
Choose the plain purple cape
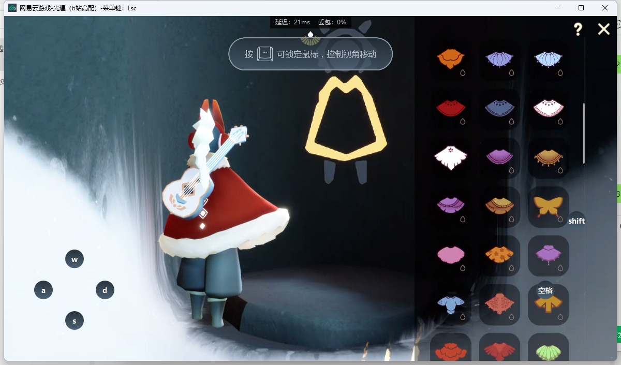point(499,156)
